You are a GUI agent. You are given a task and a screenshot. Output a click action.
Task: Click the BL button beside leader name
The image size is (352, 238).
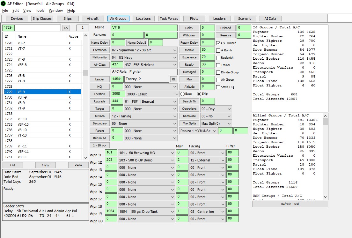coord(173,79)
